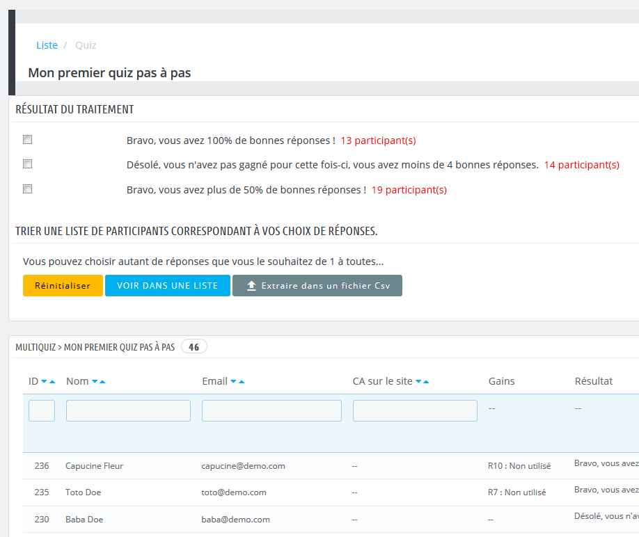Sort Nom column descending arrow
The image size is (639, 537).
click(x=95, y=382)
